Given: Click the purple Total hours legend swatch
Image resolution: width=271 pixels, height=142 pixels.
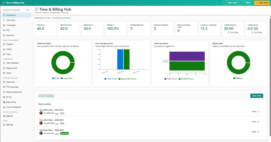Looking at the screenshot, I should (x=165, y=79).
